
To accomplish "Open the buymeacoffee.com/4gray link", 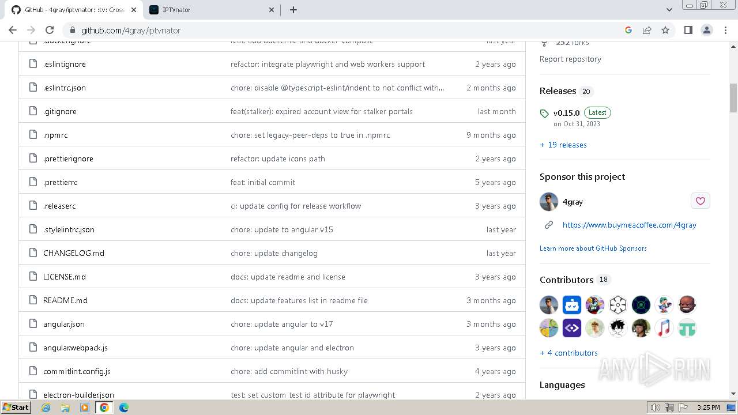I will [630, 225].
